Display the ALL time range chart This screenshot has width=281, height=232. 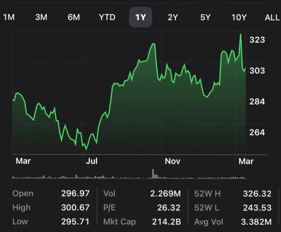[x=272, y=17]
